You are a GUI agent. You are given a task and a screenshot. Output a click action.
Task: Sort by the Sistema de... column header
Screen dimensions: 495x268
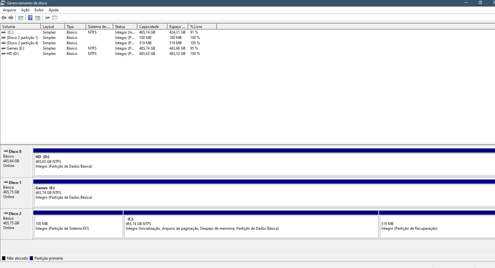[x=99, y=27]
